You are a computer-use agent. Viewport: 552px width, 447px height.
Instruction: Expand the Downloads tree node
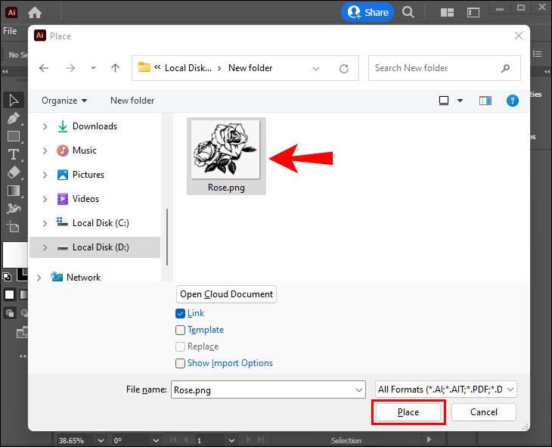[45, 126]
